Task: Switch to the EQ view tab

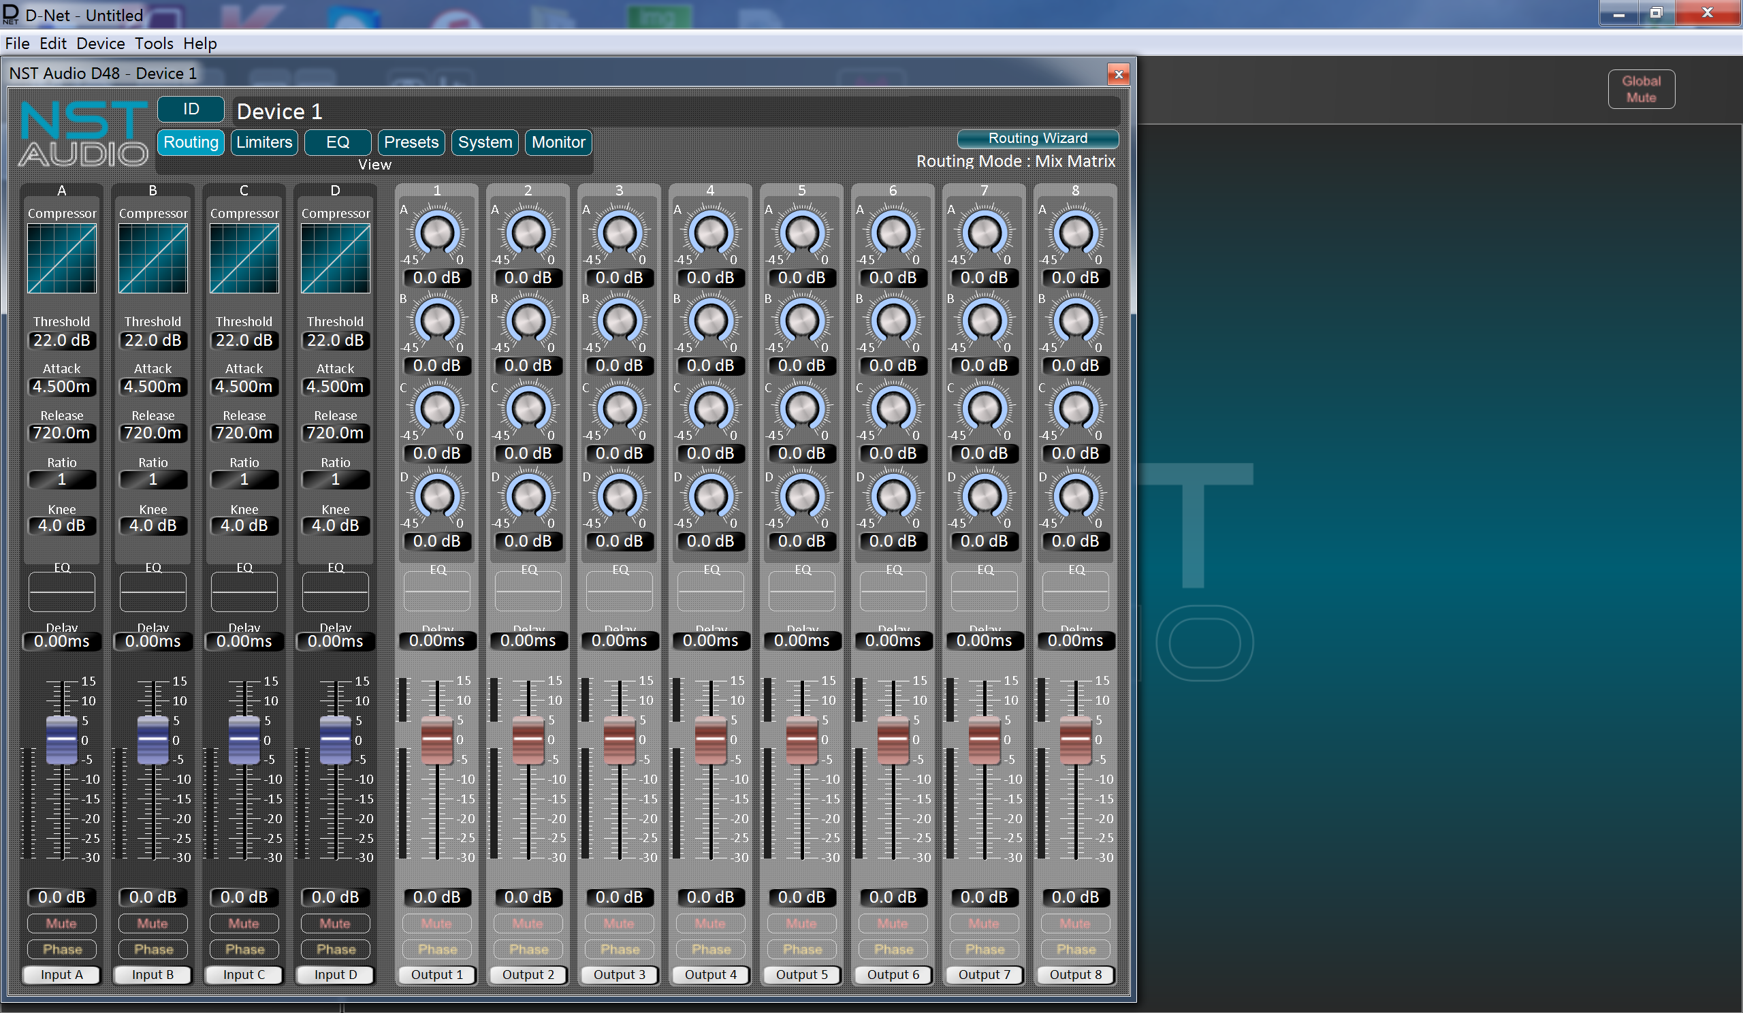Action: tap(338, 142)
